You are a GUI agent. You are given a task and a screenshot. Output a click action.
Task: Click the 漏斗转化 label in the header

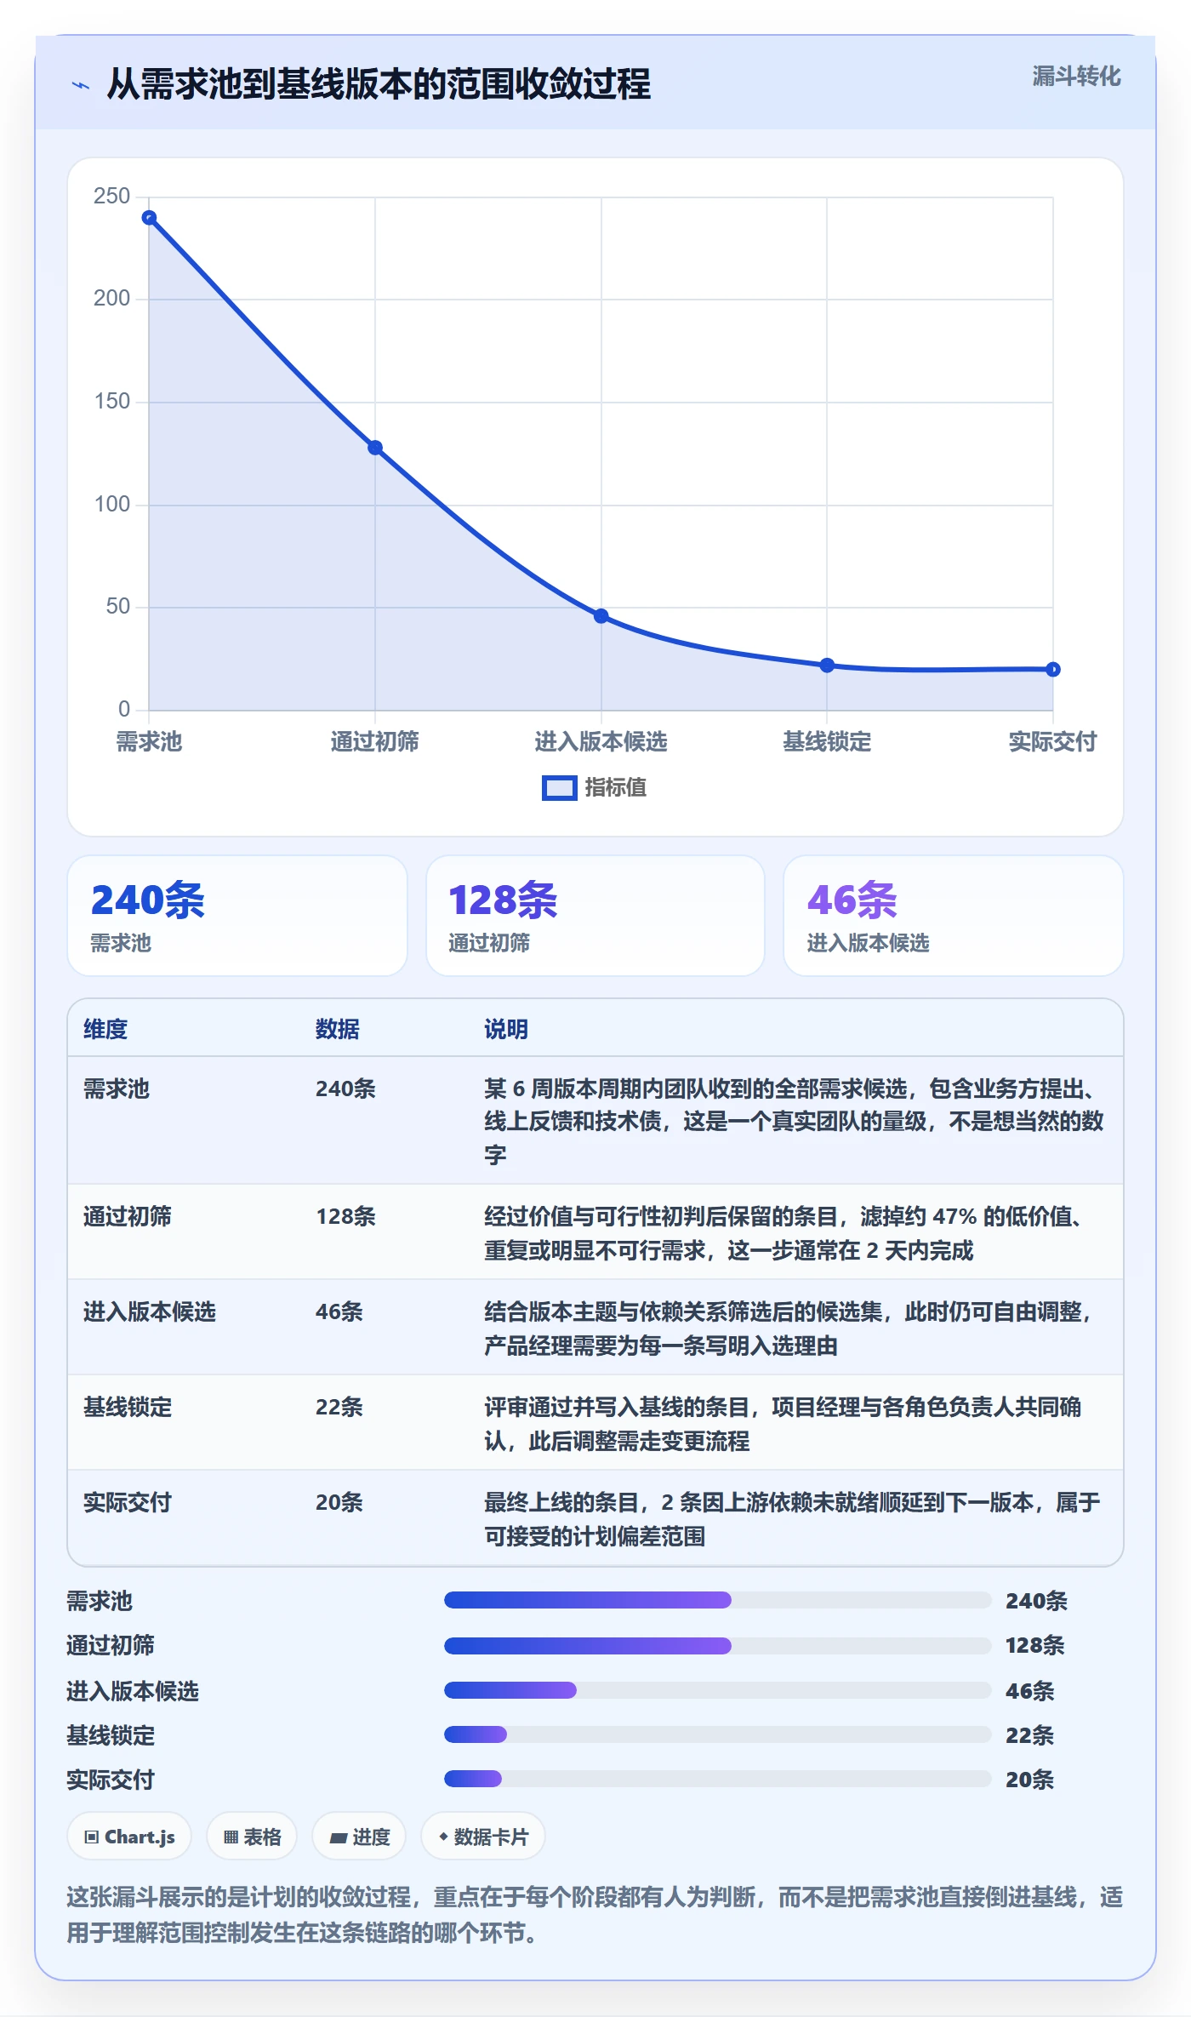click(x=1076, y=76)
